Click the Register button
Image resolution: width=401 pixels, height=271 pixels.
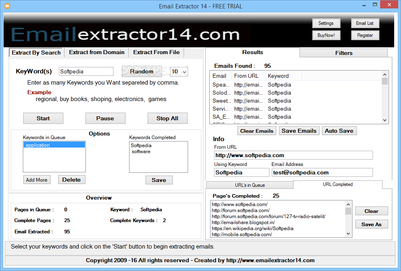[365, 35]
